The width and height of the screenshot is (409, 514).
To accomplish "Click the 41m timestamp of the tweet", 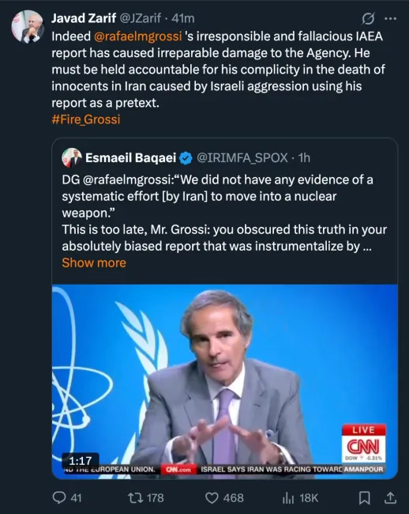I will (x=183, y=18).
